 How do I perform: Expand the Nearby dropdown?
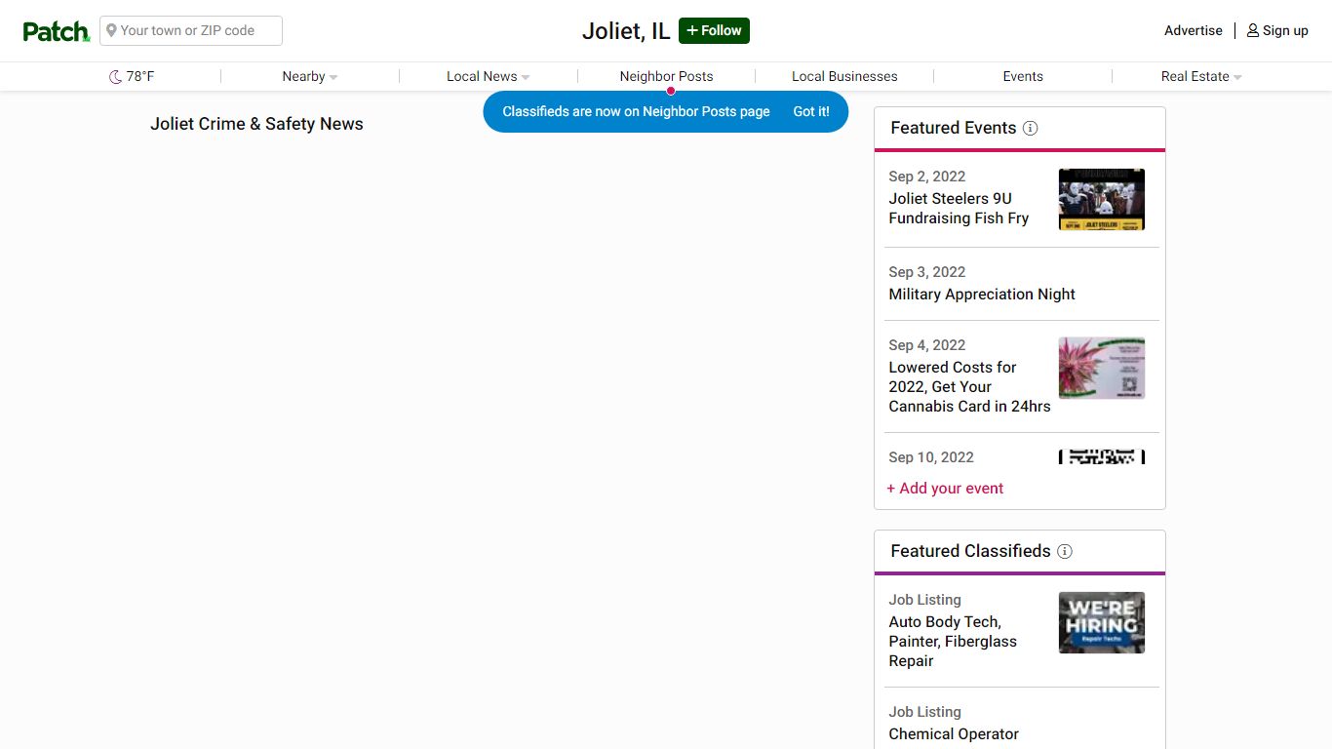[x=310, y=76]
